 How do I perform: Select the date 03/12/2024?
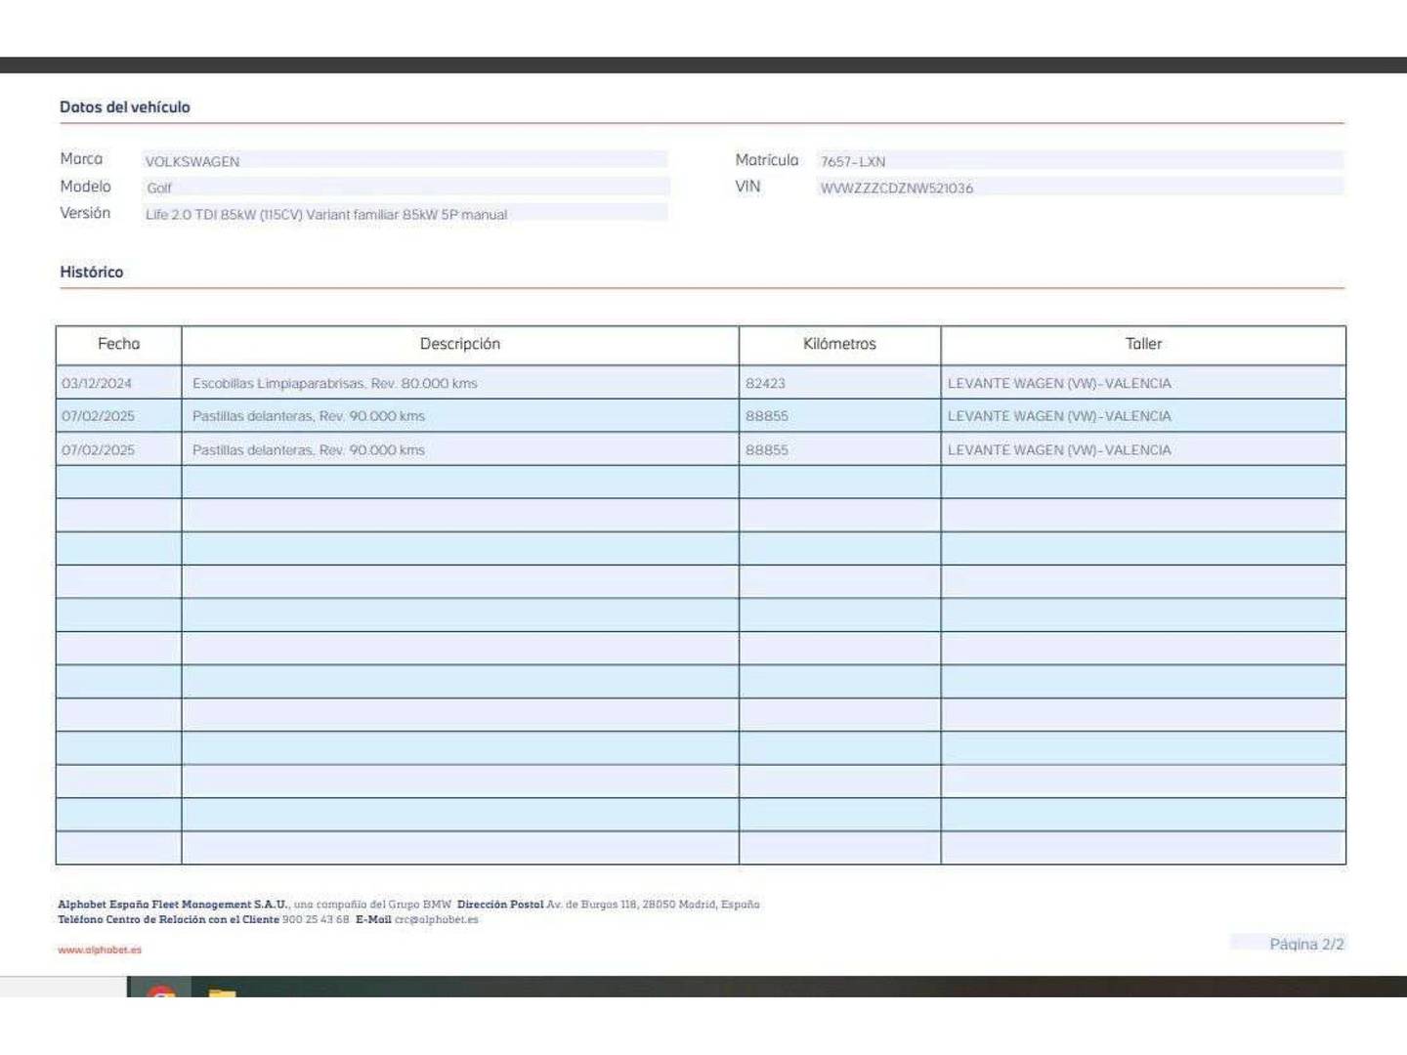[97, 383]
